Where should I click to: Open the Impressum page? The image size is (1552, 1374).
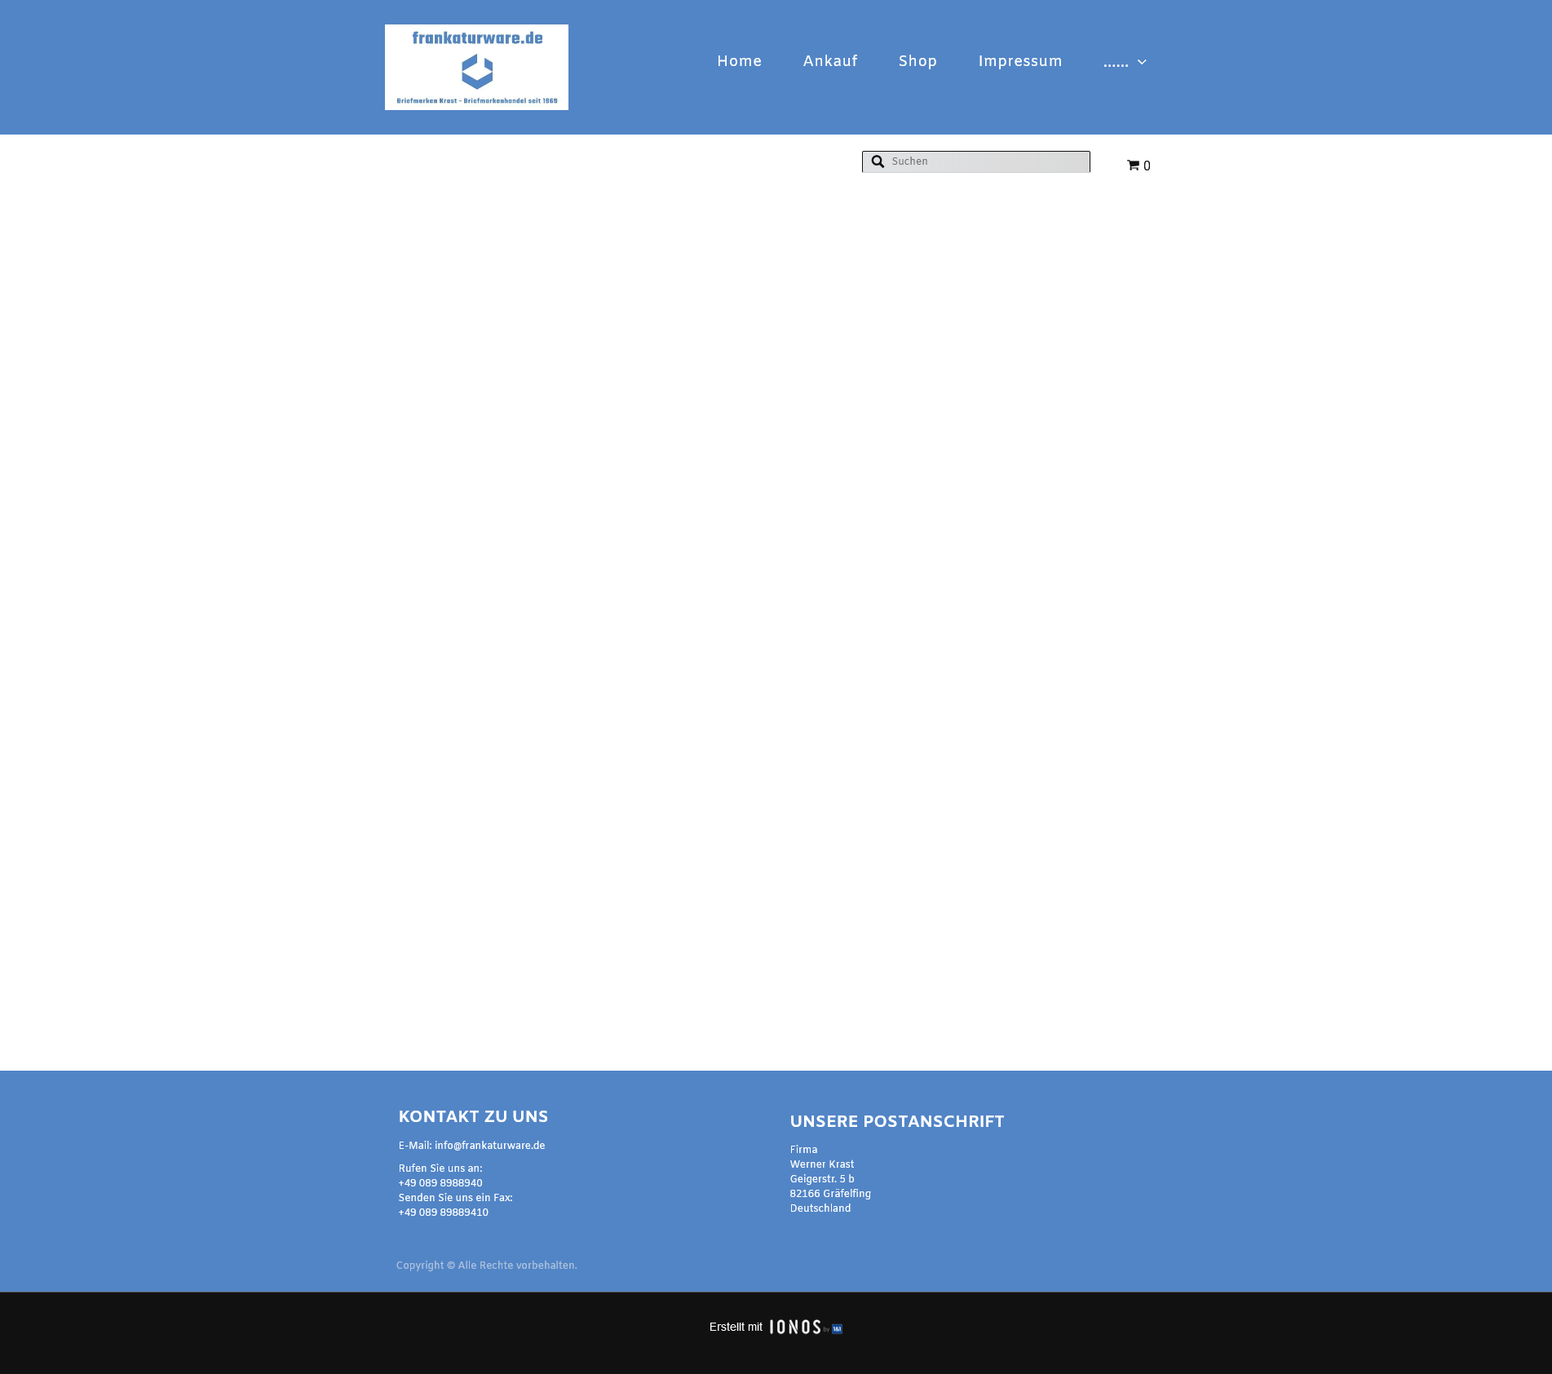click(x=1020, y=62)
